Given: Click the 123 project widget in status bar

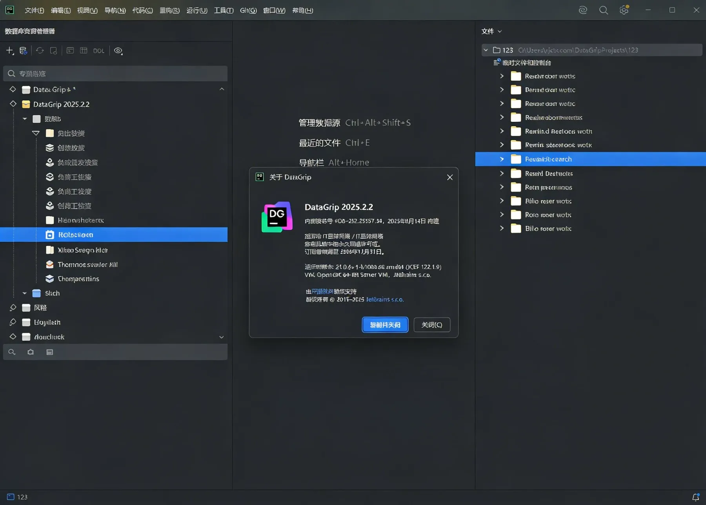Looking at the screenshot, I should tap(17, 497).
